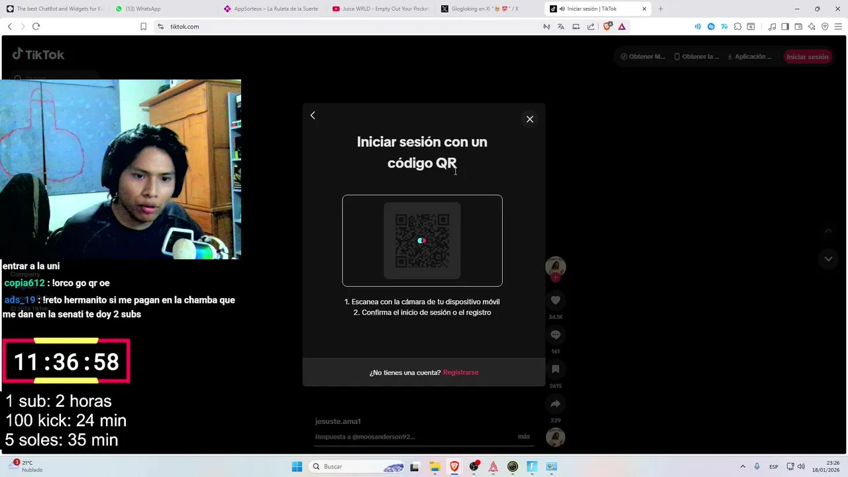Open Brave Rewards triangle icon

[621, 26]
